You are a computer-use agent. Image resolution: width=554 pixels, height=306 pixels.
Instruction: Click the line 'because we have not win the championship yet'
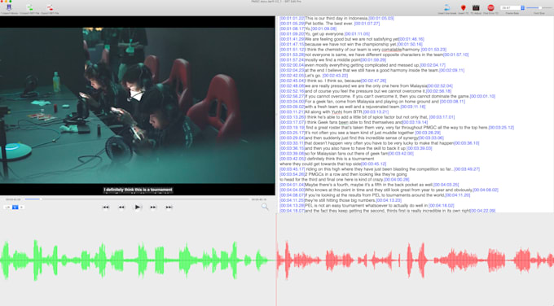[x=350, y=45]
